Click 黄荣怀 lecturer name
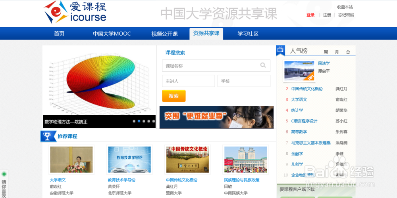This screenshot has width=397, height=198. click(x=114, y=187)
